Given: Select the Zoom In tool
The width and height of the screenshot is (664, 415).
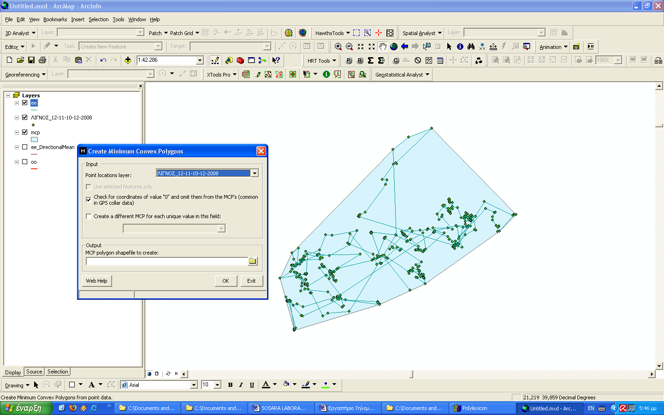Looking at the screenshot, I should tap(338, 47).
